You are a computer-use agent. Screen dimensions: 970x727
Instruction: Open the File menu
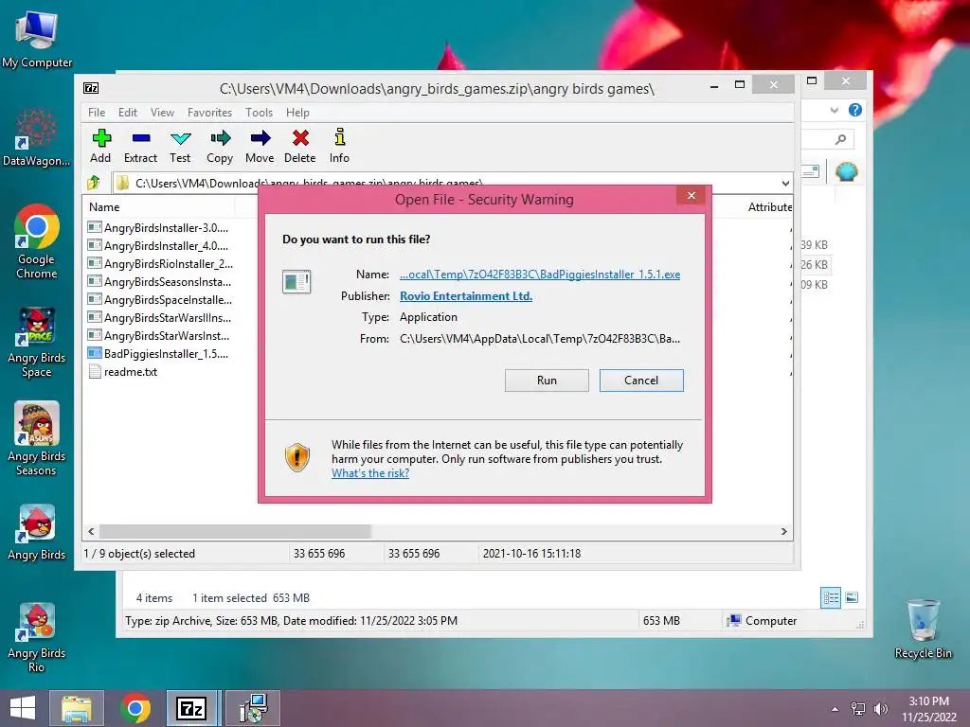point(97,113)
